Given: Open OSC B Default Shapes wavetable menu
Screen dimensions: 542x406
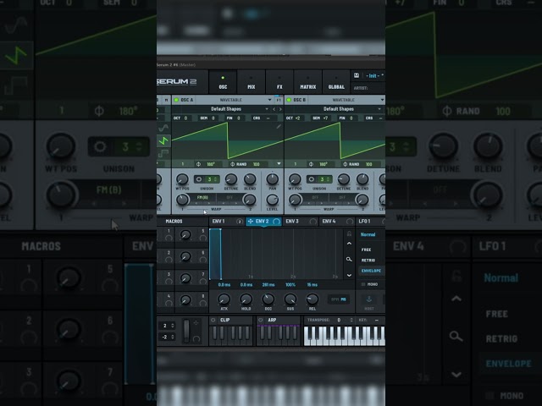Looking at the screenshot, I should click(x=339, y=109).
